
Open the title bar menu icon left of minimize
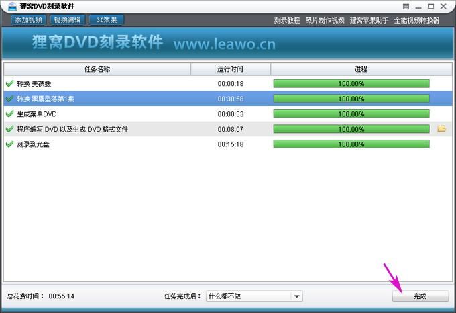405,6
